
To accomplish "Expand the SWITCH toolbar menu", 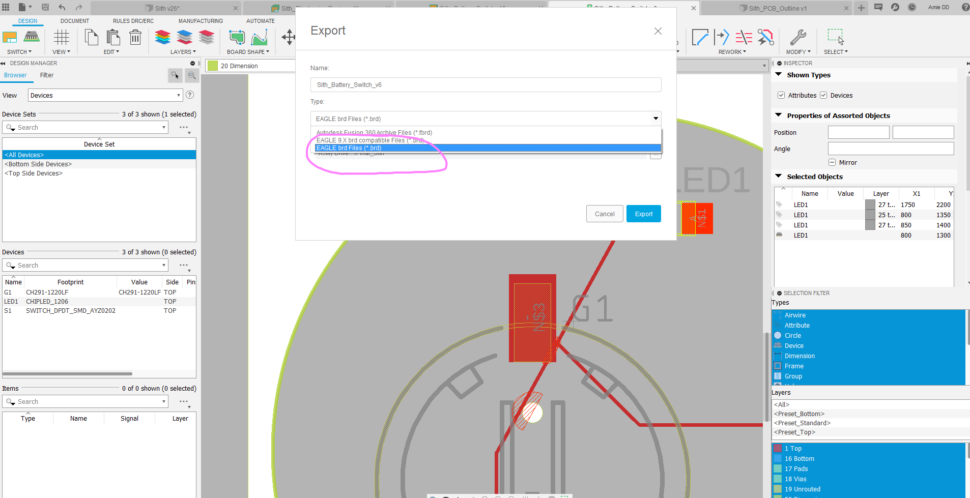I will pyautogui.click(x=19, y=52).
